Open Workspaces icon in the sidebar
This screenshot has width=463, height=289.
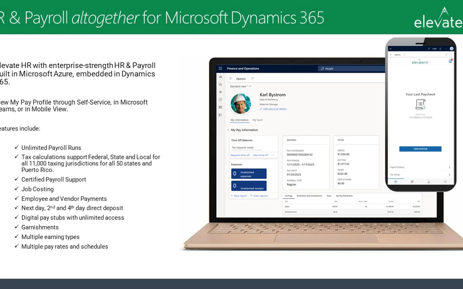[x=221, y=107]
